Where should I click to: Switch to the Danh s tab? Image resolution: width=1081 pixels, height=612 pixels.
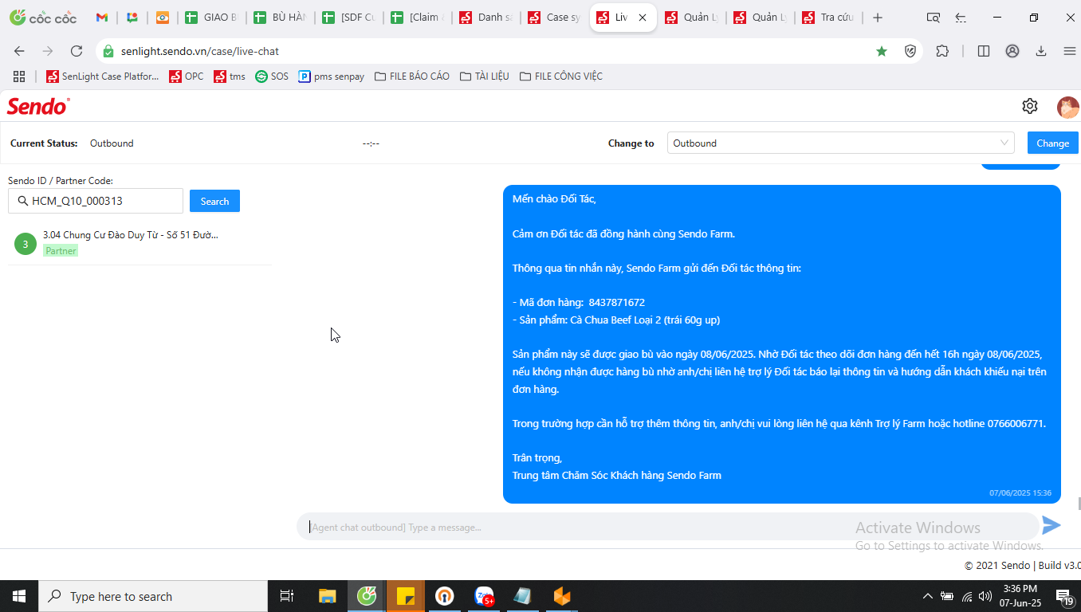point(485,18)
